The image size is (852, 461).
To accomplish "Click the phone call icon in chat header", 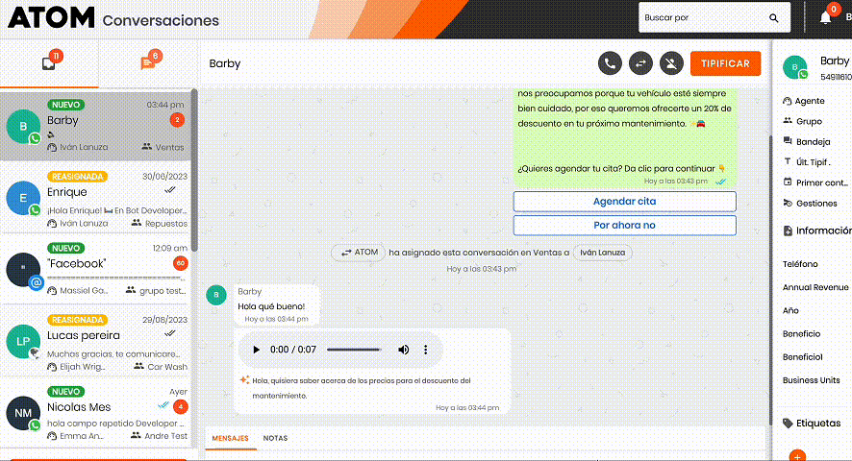I will tap(610, 63).
